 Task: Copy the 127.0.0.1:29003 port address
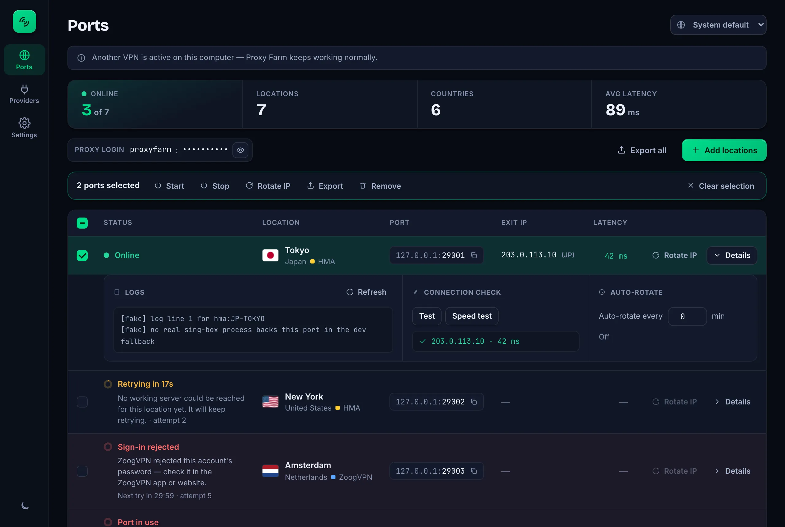coord(474,471)
